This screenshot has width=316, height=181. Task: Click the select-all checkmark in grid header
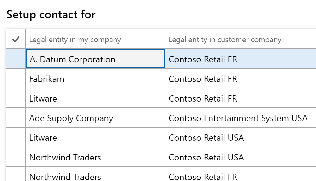click(x=16, y=40)
